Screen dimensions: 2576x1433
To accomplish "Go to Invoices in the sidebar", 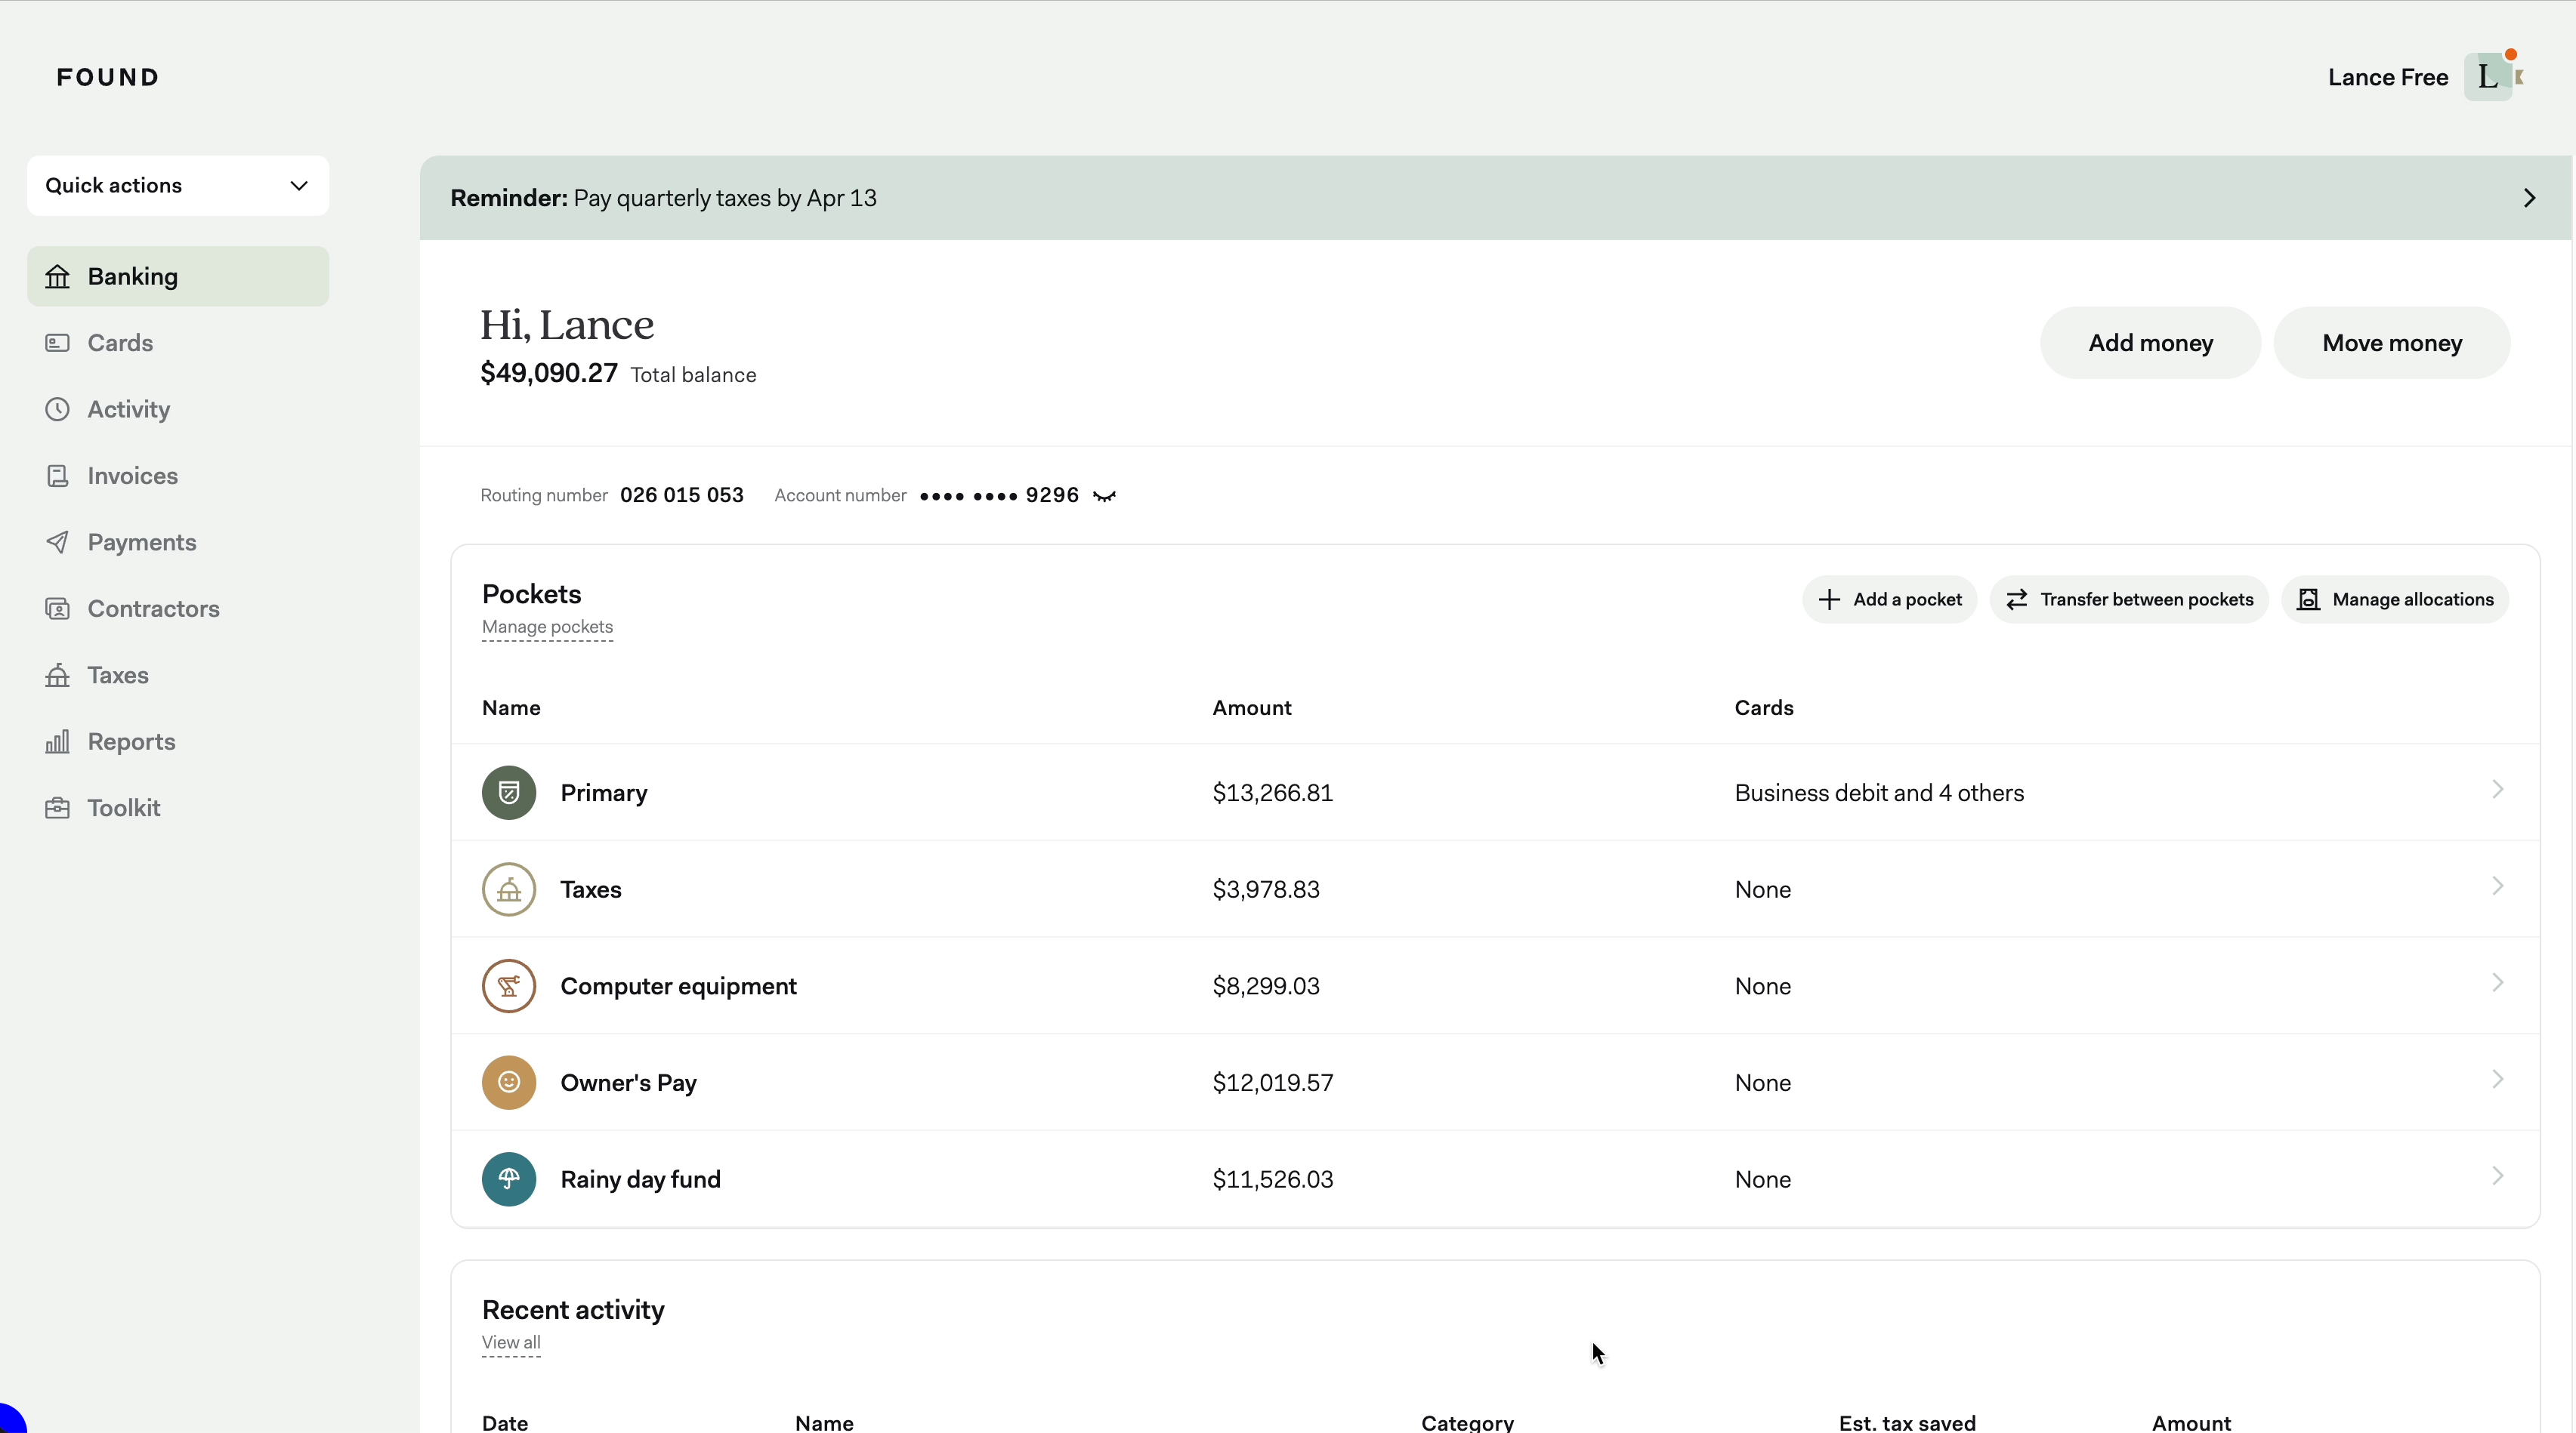I will (x=132, y=476).
